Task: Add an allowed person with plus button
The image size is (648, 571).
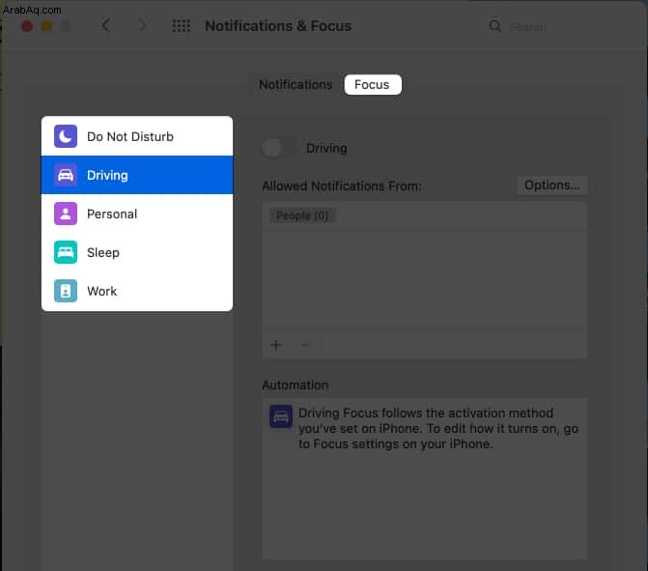Action: [x=276, y=344]
